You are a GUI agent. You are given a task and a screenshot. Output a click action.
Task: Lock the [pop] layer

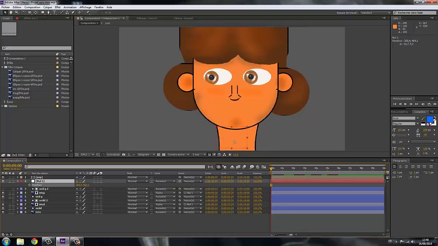[13, 177]
